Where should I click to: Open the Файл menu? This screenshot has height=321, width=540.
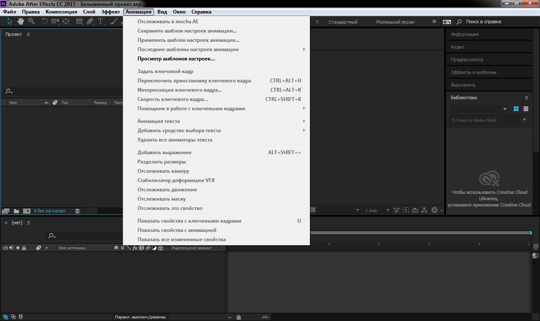click(x=9, y=12)
